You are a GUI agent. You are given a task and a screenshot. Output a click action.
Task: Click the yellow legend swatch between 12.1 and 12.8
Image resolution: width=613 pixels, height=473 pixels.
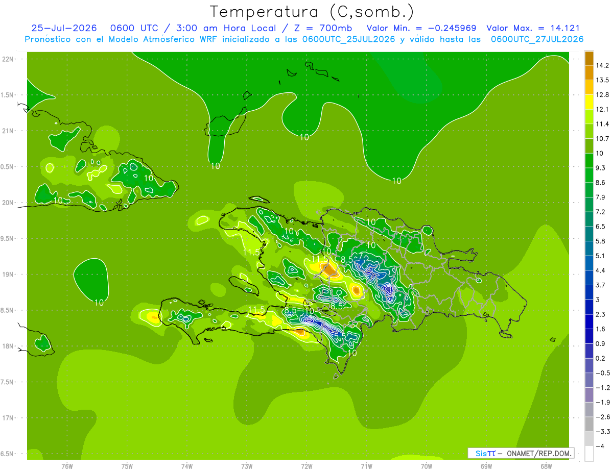pyautogui.click(x=589, y=102)
